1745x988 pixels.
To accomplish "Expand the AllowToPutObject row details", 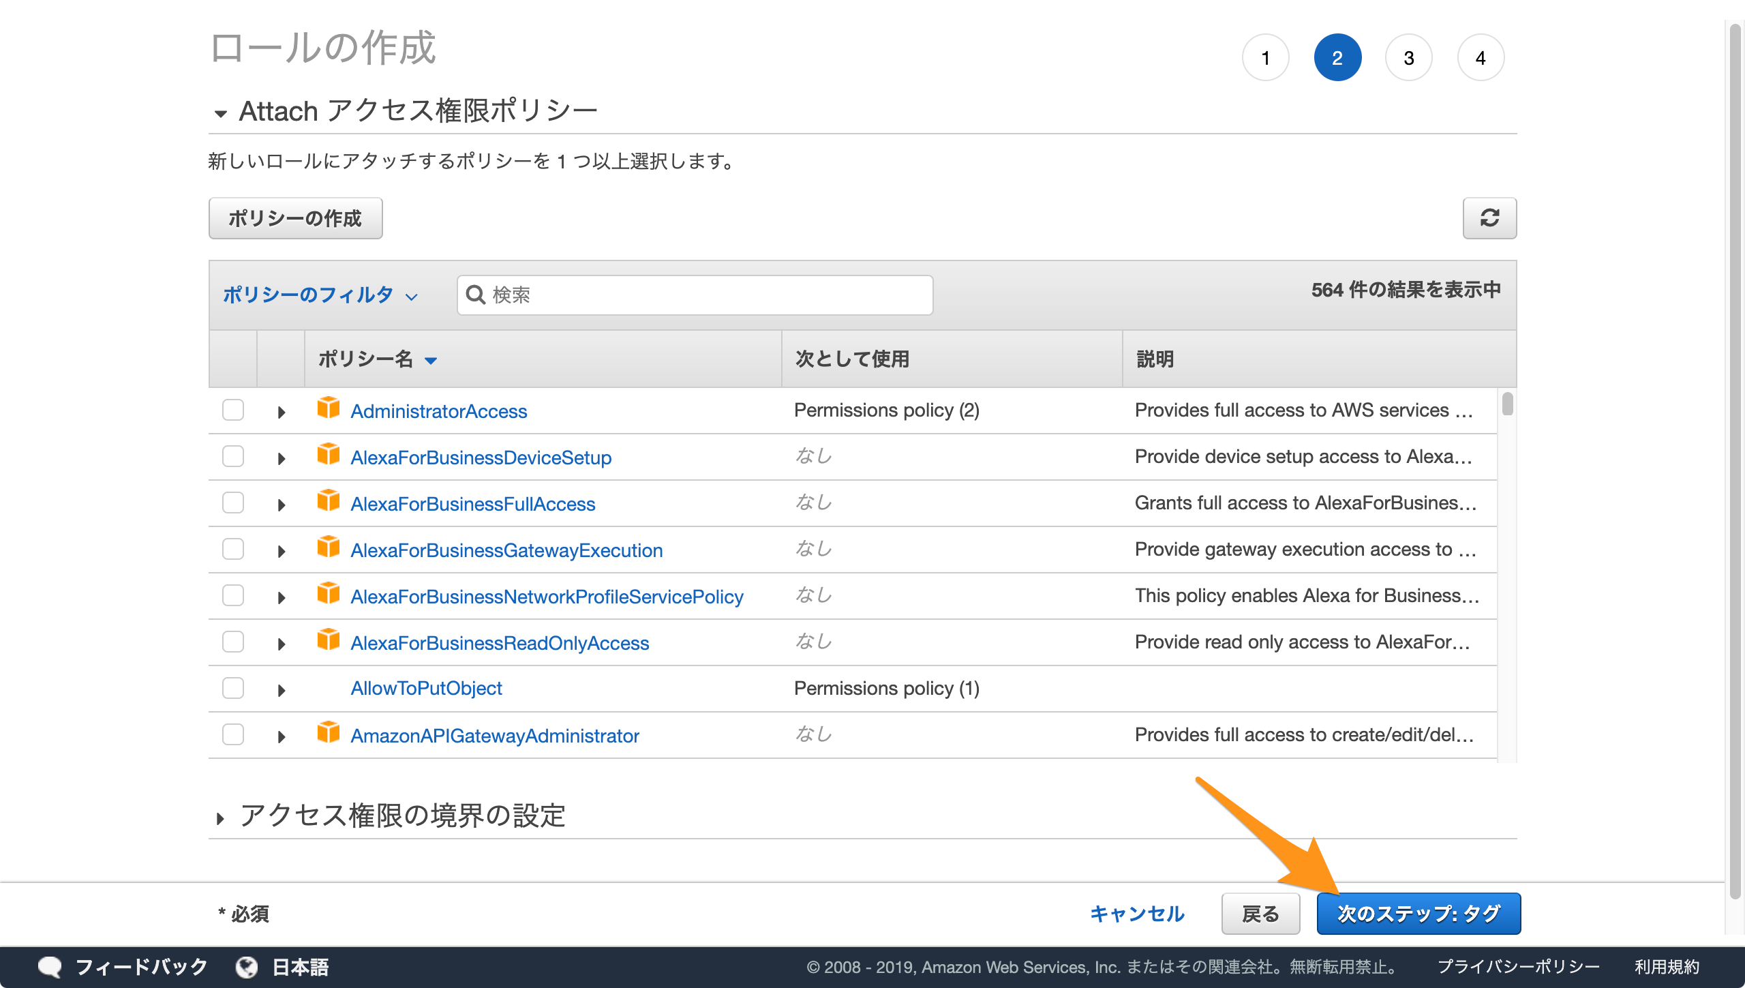I will tap(281, 690).
